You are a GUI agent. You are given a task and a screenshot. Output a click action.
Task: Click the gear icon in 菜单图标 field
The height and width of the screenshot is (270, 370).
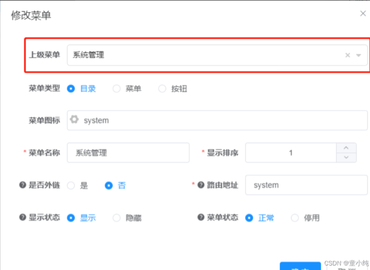[74, 120]
